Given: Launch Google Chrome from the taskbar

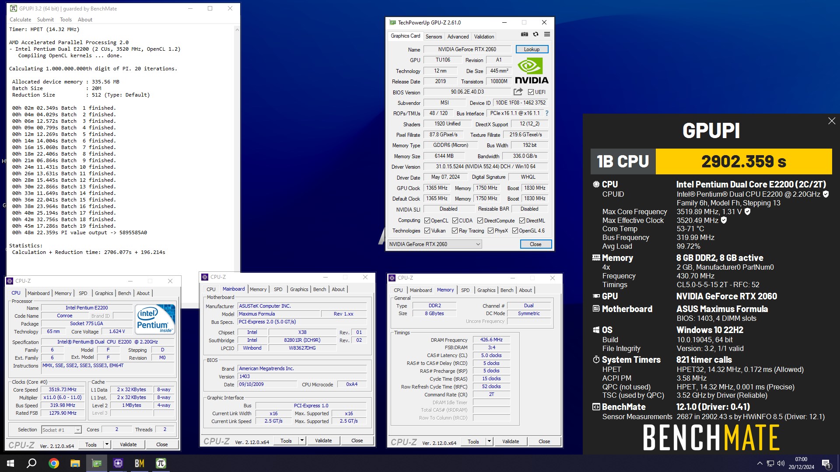Looking at the screenshot, I should [53, 463].
